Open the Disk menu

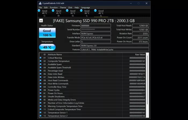point(70,7)
